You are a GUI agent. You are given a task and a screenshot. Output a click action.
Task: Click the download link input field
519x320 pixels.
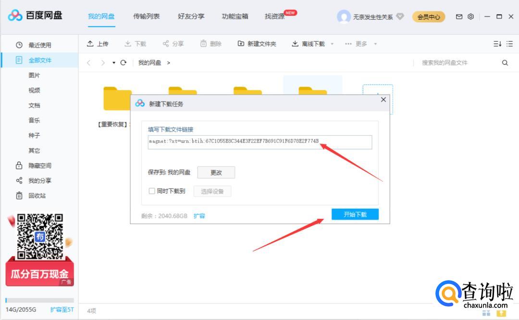pyautogui.click(x=259, y=142)
